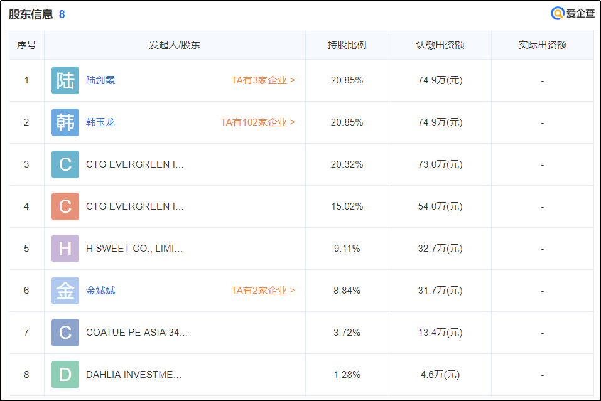This screenshot has height=401, width=601.
Task: Expand TA有2家企业 link for 金斌斌
Action: coord(263,291)
